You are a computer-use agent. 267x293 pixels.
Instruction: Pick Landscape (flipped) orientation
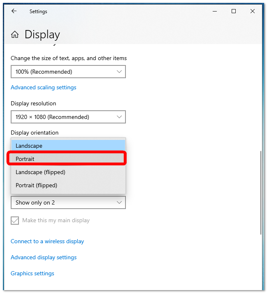68,172
